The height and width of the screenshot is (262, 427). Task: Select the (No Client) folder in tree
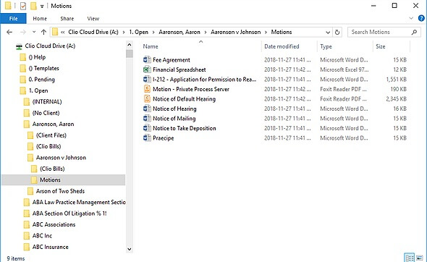click(x=46, y=113)
